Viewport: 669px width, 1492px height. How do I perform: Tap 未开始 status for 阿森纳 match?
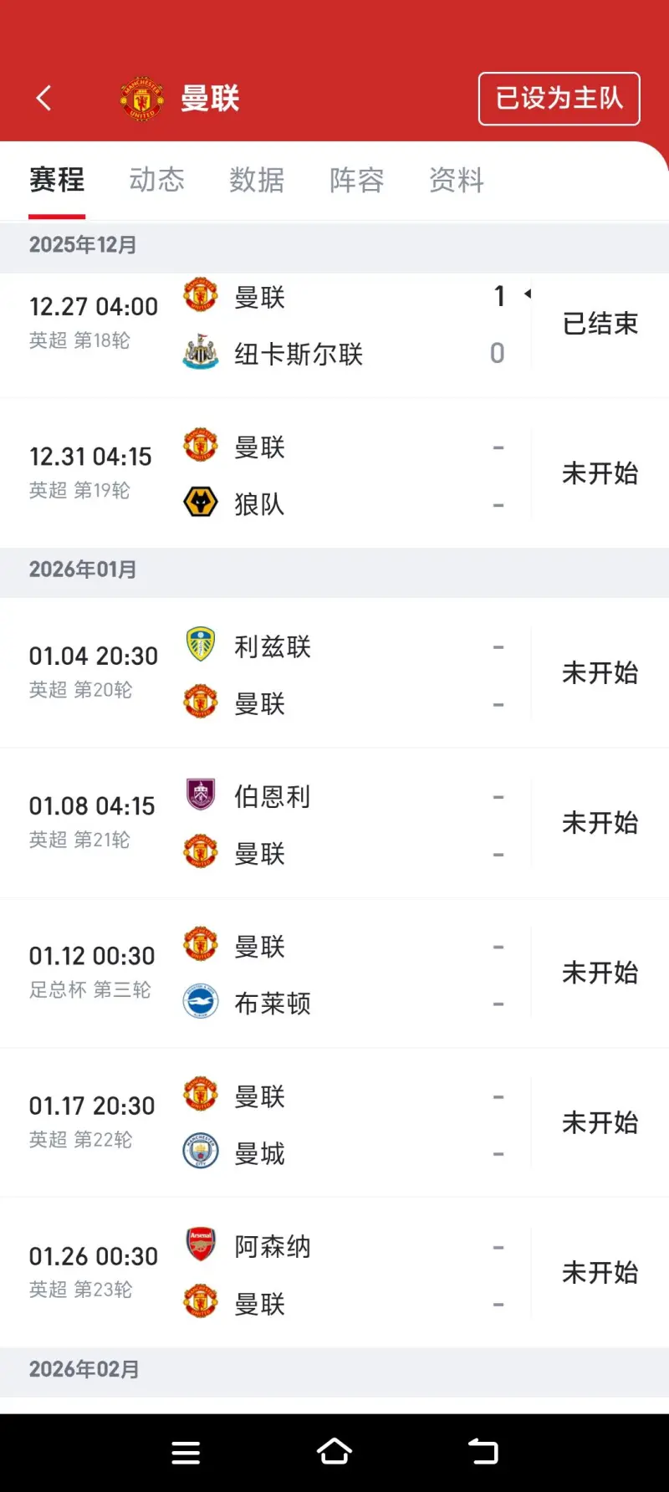[x=600, y=1273]
